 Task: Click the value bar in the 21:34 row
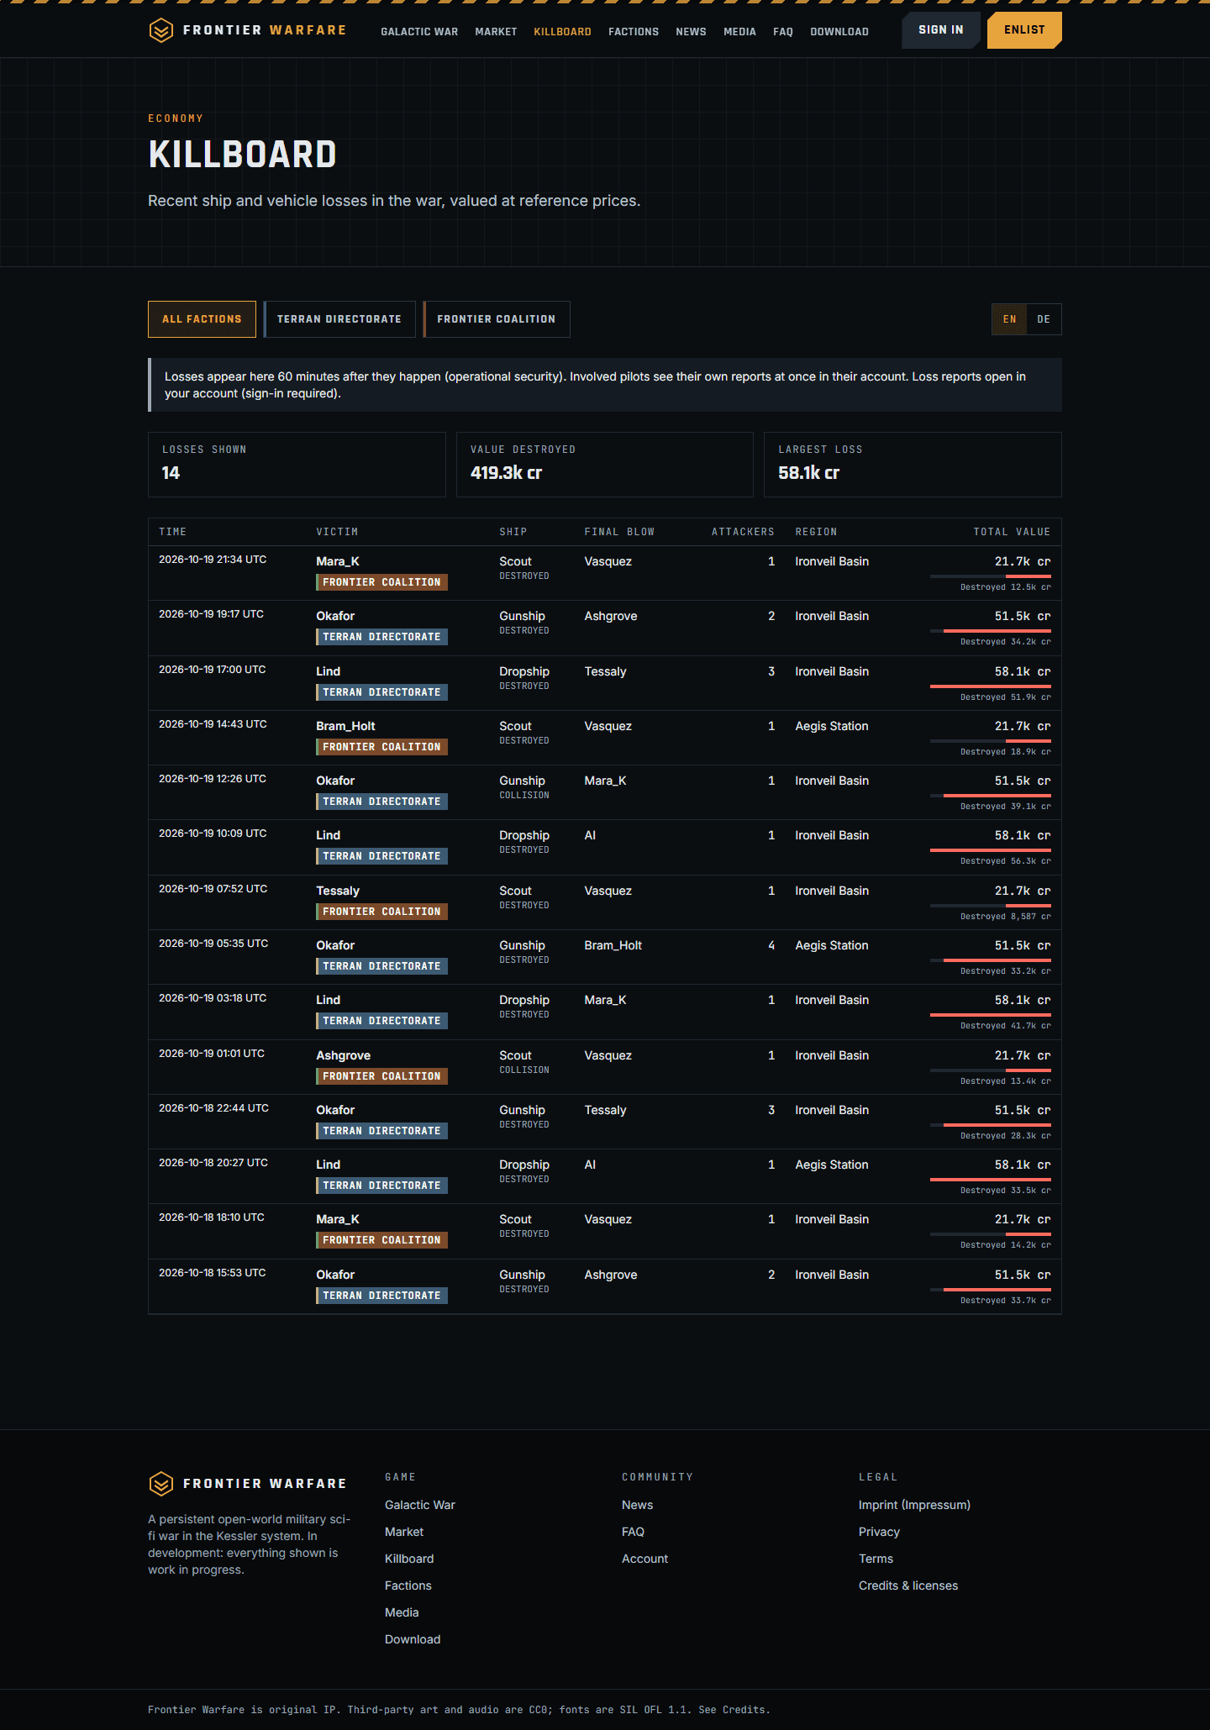991,576
